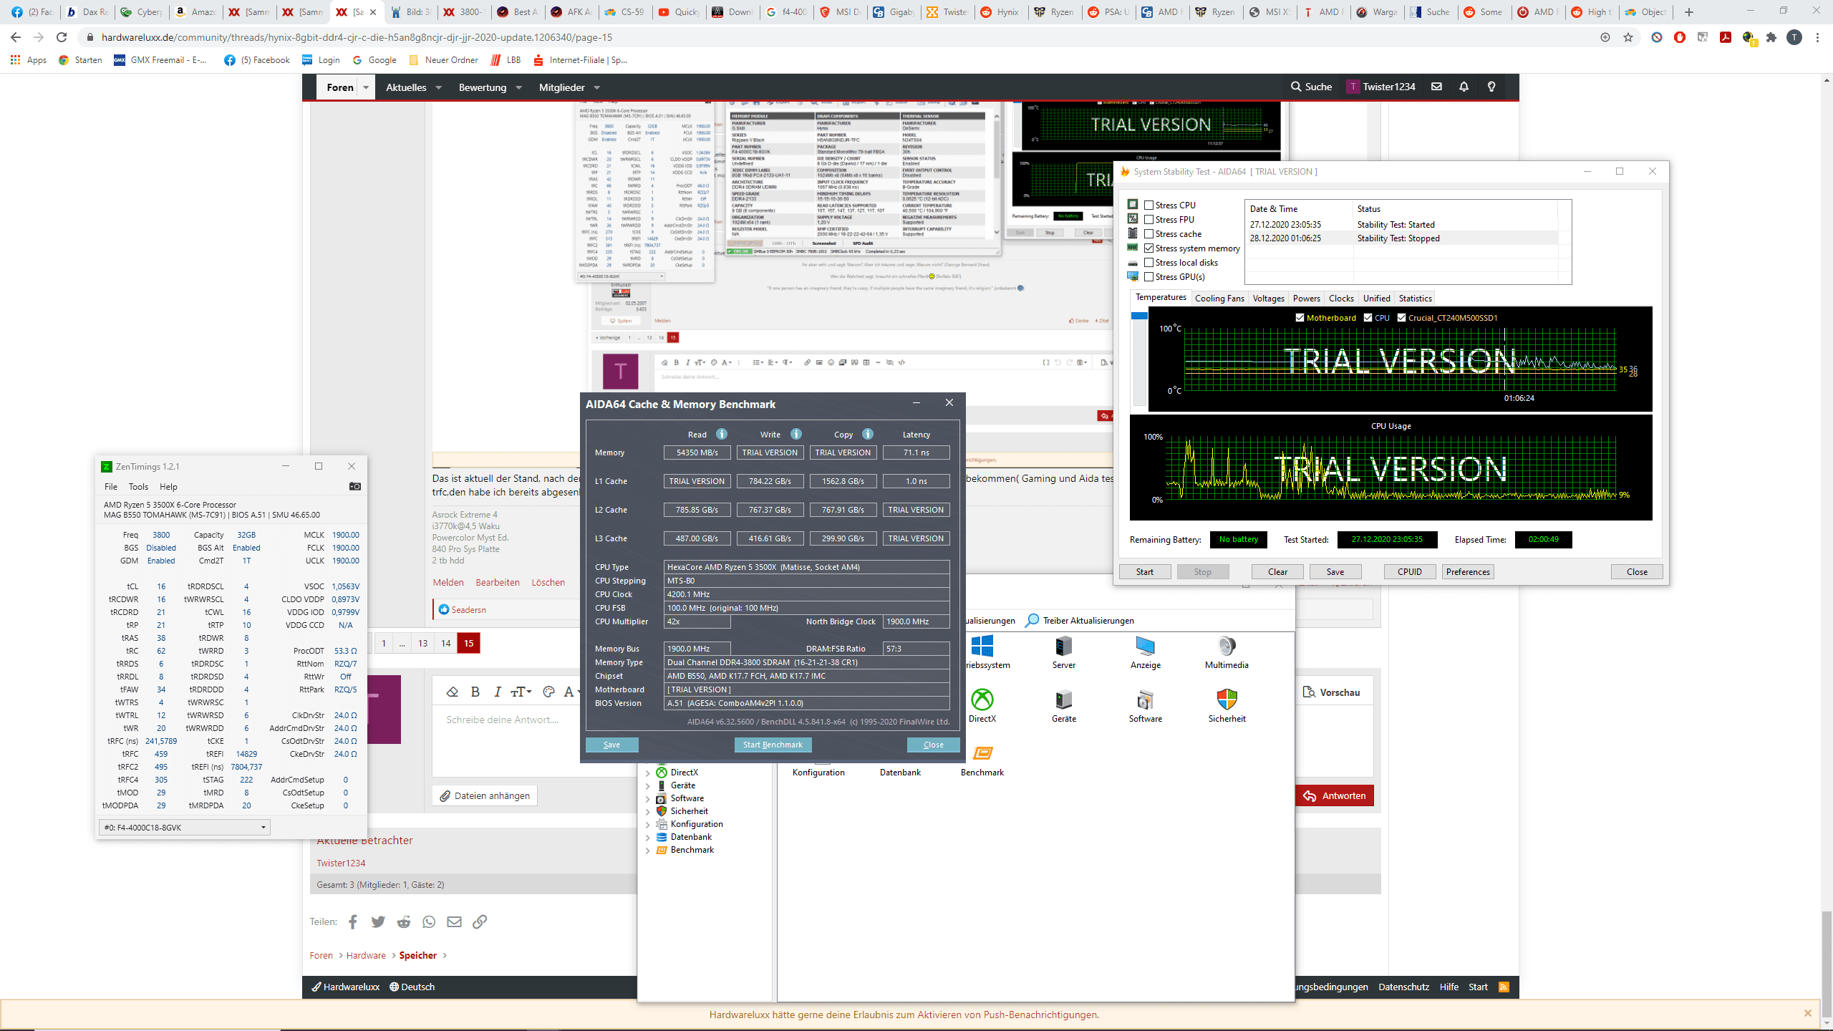Click Start Benchmark in AIDA64 benchmark

(x=773, y=745)
